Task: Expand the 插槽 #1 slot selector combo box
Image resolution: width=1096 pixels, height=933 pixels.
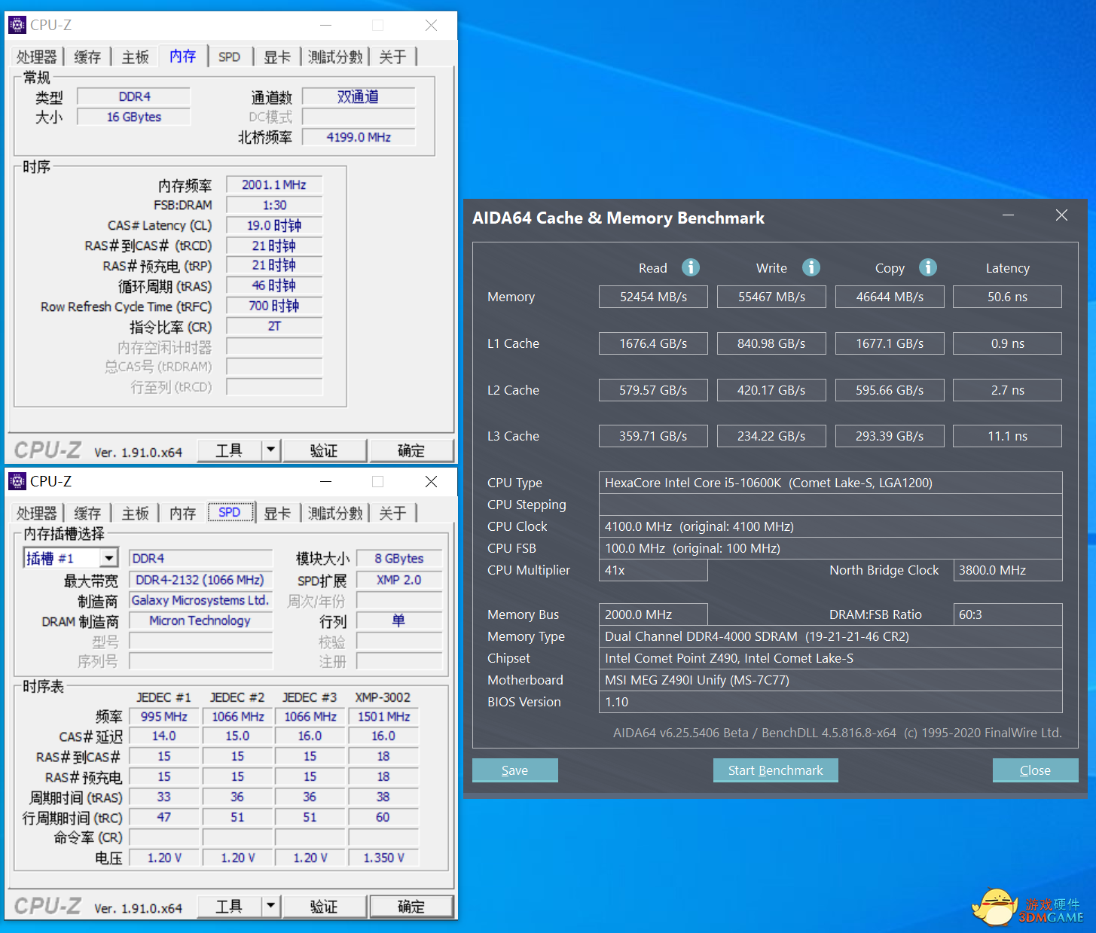Action: pyautogui.click(x=109, y=558)
